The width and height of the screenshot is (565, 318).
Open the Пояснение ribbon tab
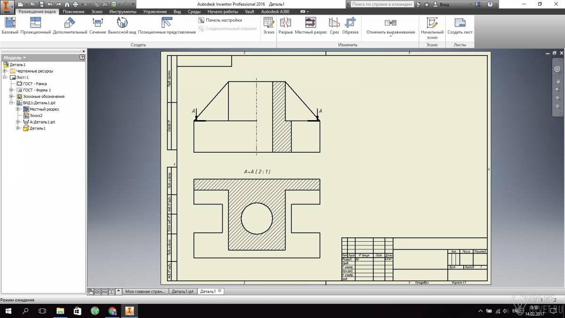[73, 11]
